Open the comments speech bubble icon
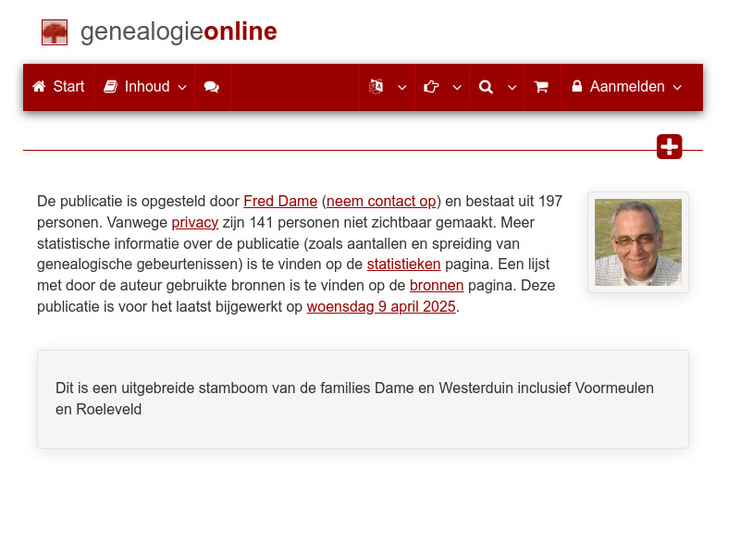 point(212,87)
